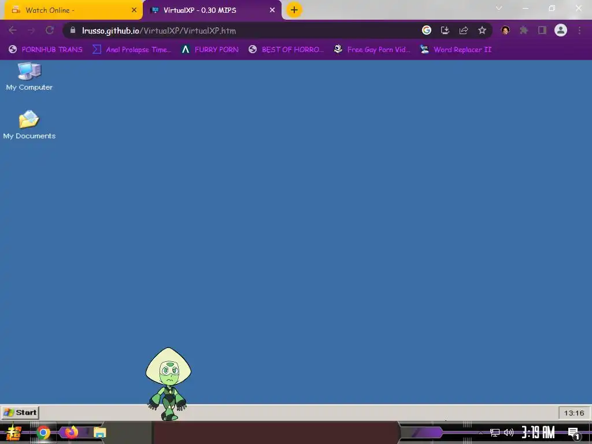Viewport: 592px width, 444px height.
Task: Click the green Peridot character on desktop
Action: (x=168, y=384)
